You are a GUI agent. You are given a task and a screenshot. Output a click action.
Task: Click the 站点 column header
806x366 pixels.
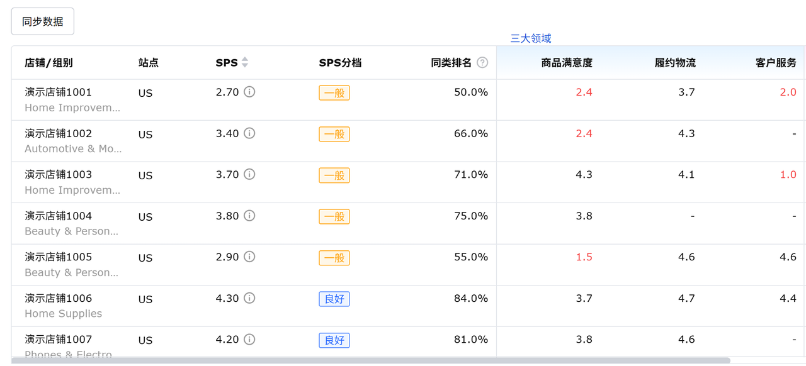coord(149,63)
